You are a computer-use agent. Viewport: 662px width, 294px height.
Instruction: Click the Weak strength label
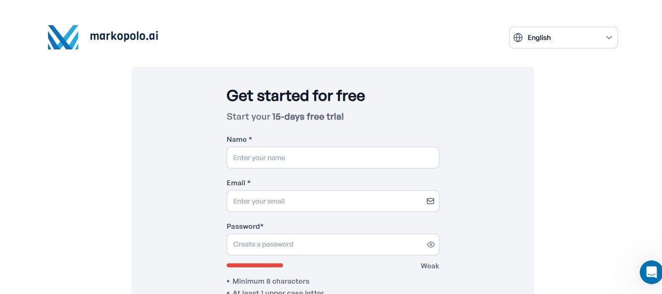(429, 266)
